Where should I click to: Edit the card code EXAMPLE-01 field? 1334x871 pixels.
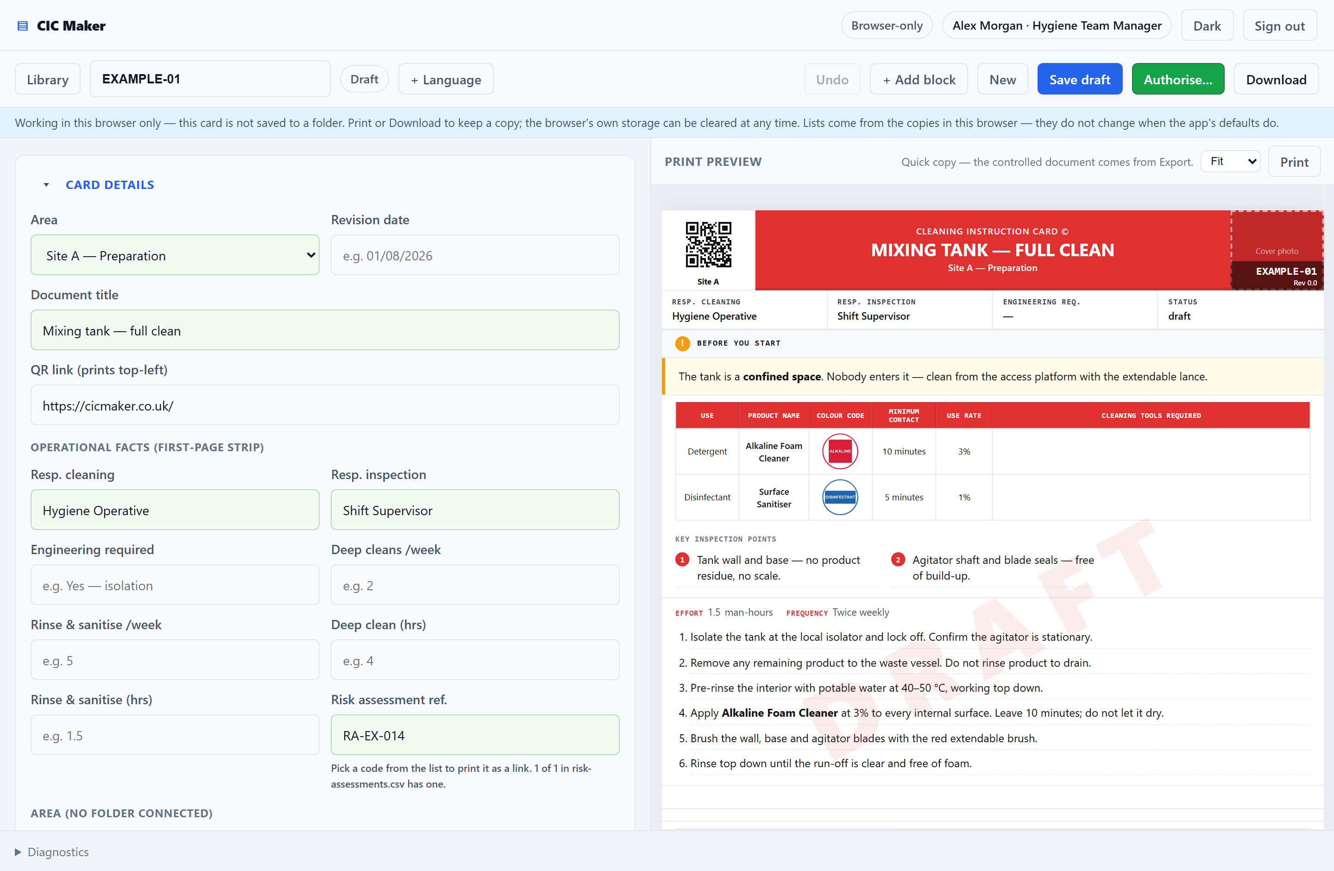coord(210,79)
